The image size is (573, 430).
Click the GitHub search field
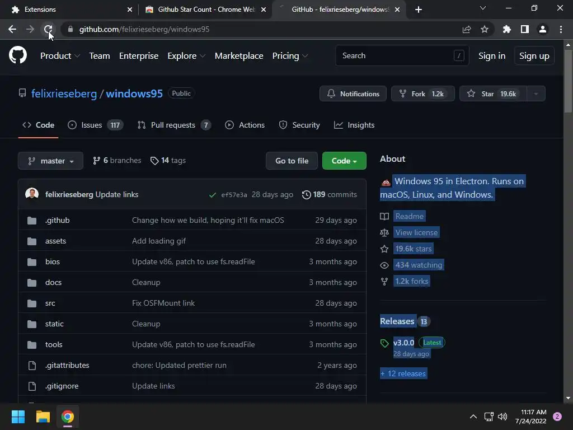tap(402, 55)
